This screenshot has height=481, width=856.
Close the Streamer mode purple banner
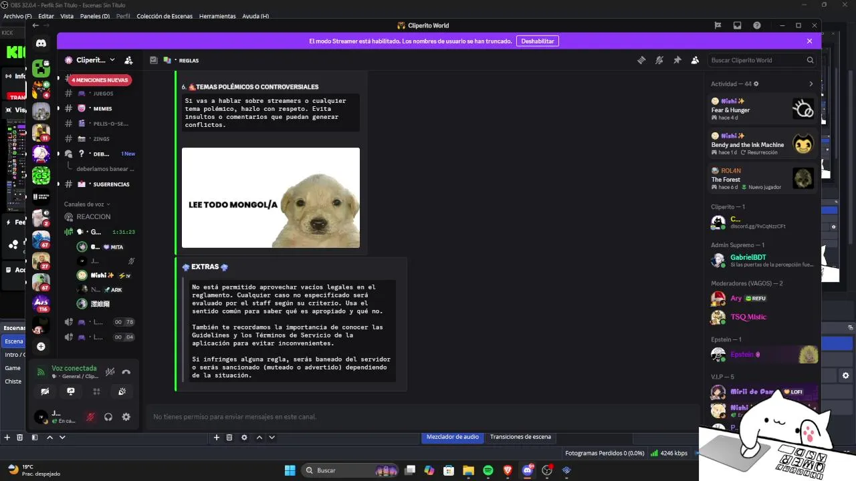coord(809,41)
